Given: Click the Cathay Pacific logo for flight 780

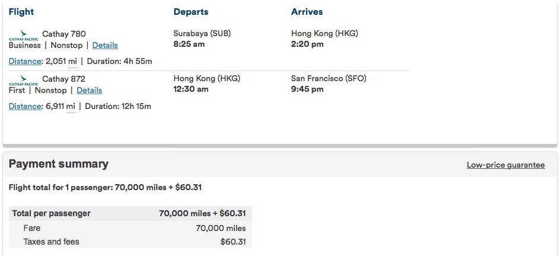Looking at the screenshot, I should coord(24,36).
